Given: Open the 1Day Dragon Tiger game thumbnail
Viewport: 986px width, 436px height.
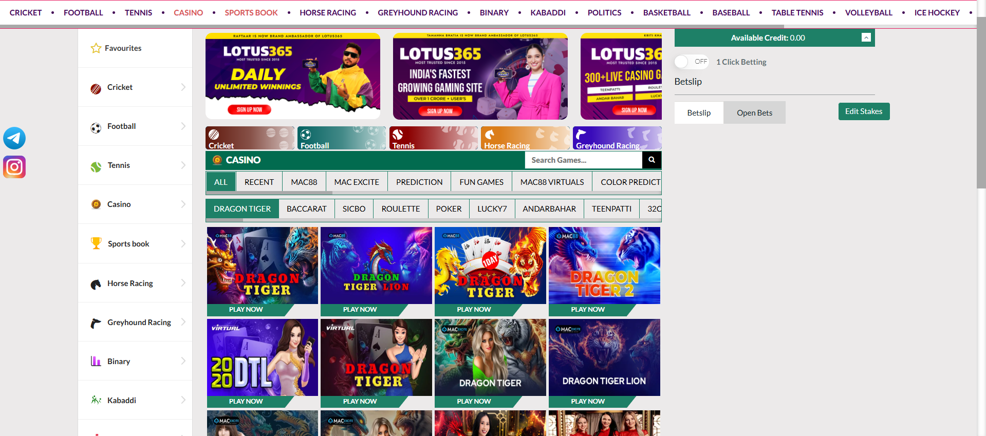Looking at the screenshot, I should pos(490,266).
